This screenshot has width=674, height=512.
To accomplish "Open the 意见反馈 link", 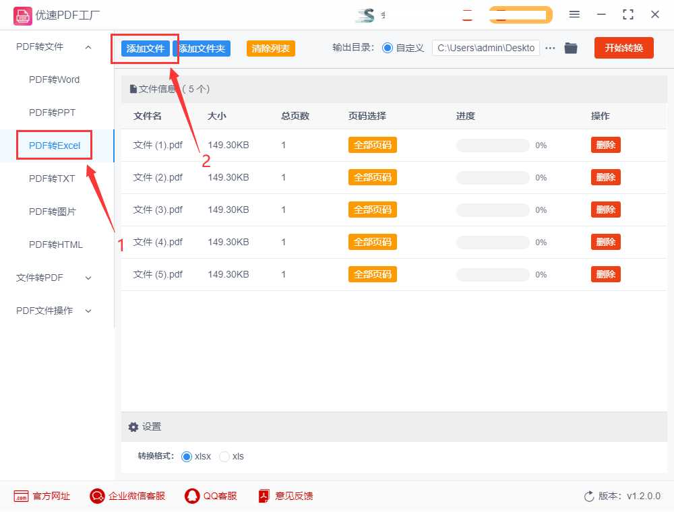I will (294, 496).
